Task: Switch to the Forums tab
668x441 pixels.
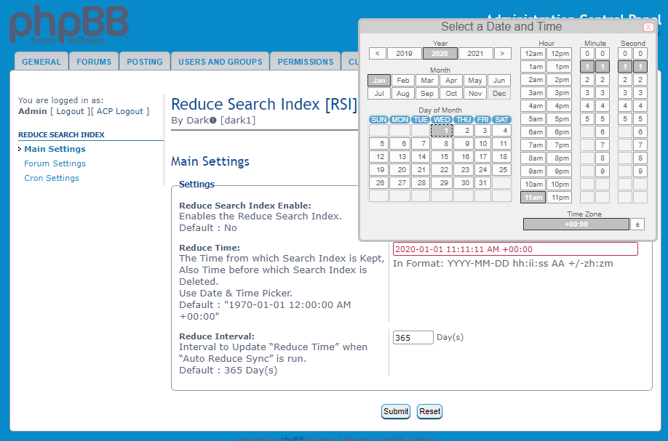Action: tap(94, 62)
